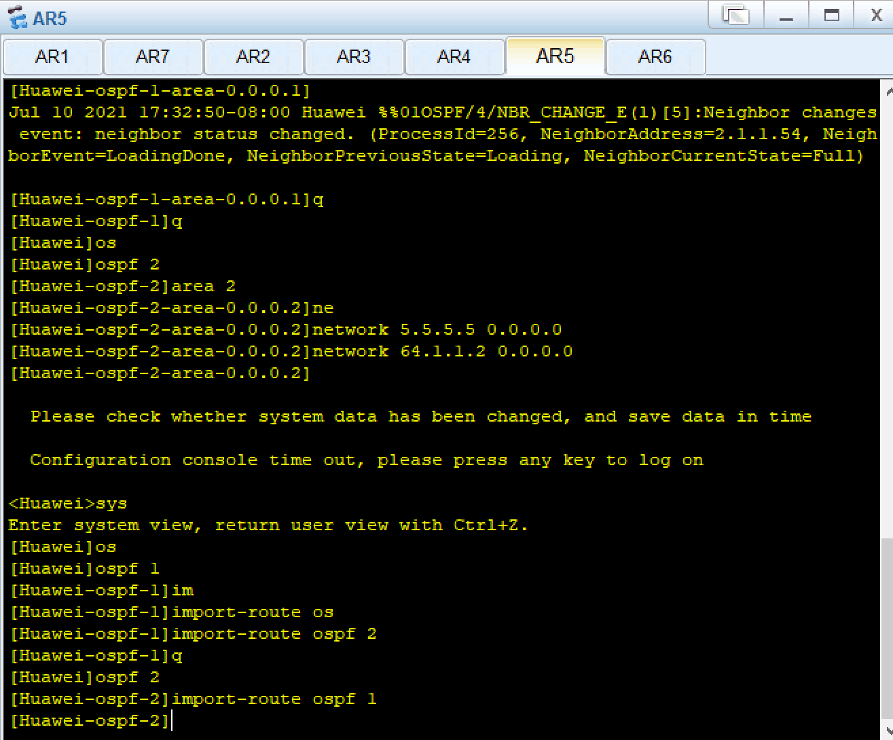Minimize the AR5 window

coord(787,15)
